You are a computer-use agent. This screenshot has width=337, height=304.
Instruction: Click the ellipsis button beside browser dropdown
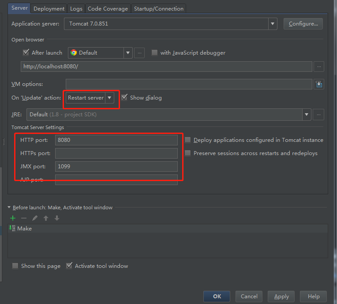[x=139, y=53]
